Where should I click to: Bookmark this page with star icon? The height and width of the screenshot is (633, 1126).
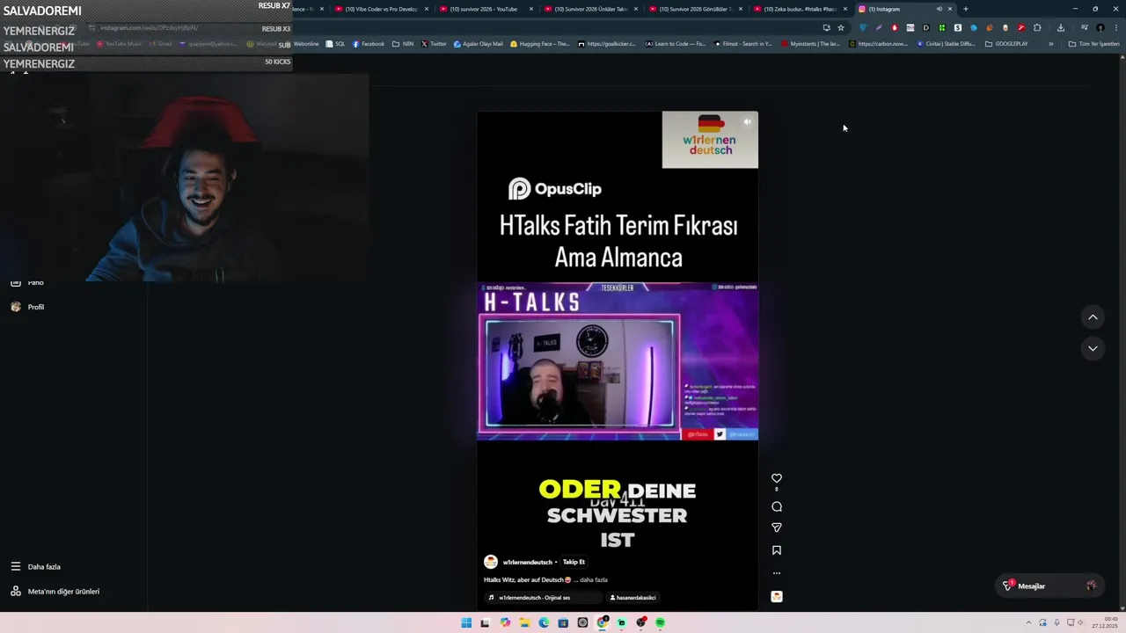[841, 27]
